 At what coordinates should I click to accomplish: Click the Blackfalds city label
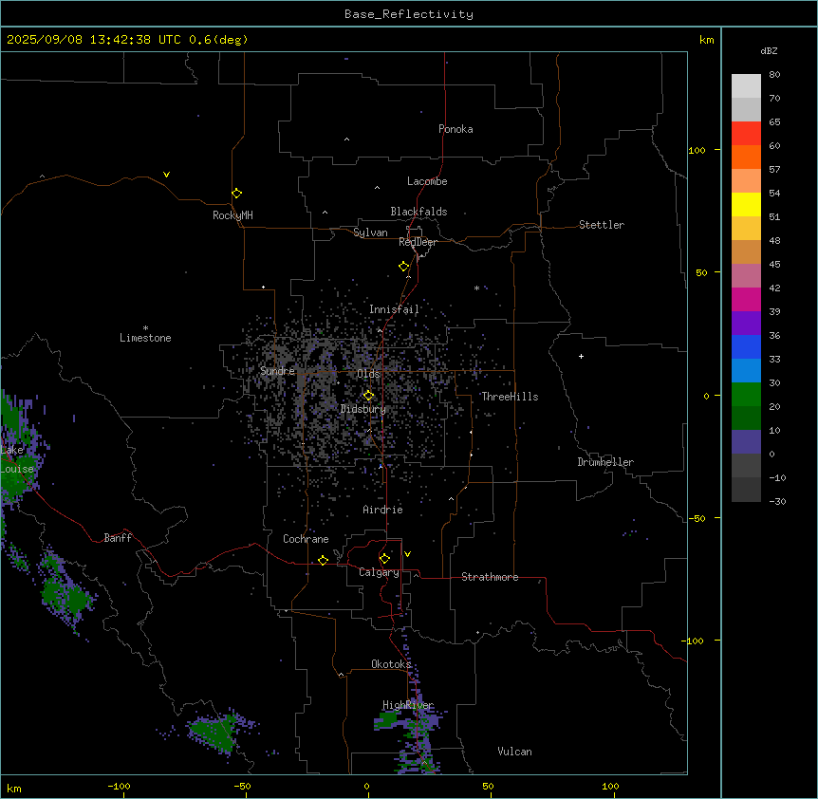pyautogui.click(x=418, y=212)
